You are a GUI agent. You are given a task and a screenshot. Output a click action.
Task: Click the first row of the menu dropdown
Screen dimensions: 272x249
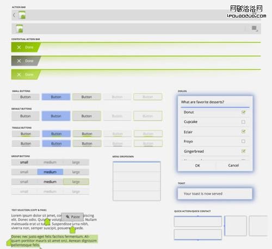137,167
